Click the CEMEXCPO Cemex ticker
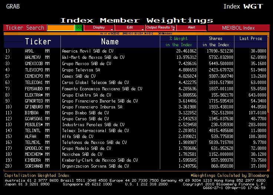 (x=34, y=76)
